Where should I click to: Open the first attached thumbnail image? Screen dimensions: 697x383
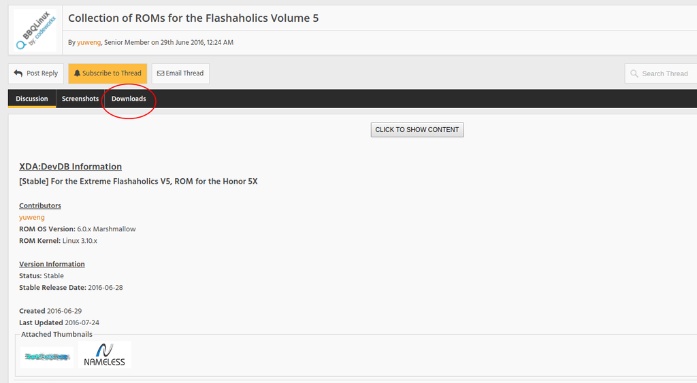[x=46, y=356]
